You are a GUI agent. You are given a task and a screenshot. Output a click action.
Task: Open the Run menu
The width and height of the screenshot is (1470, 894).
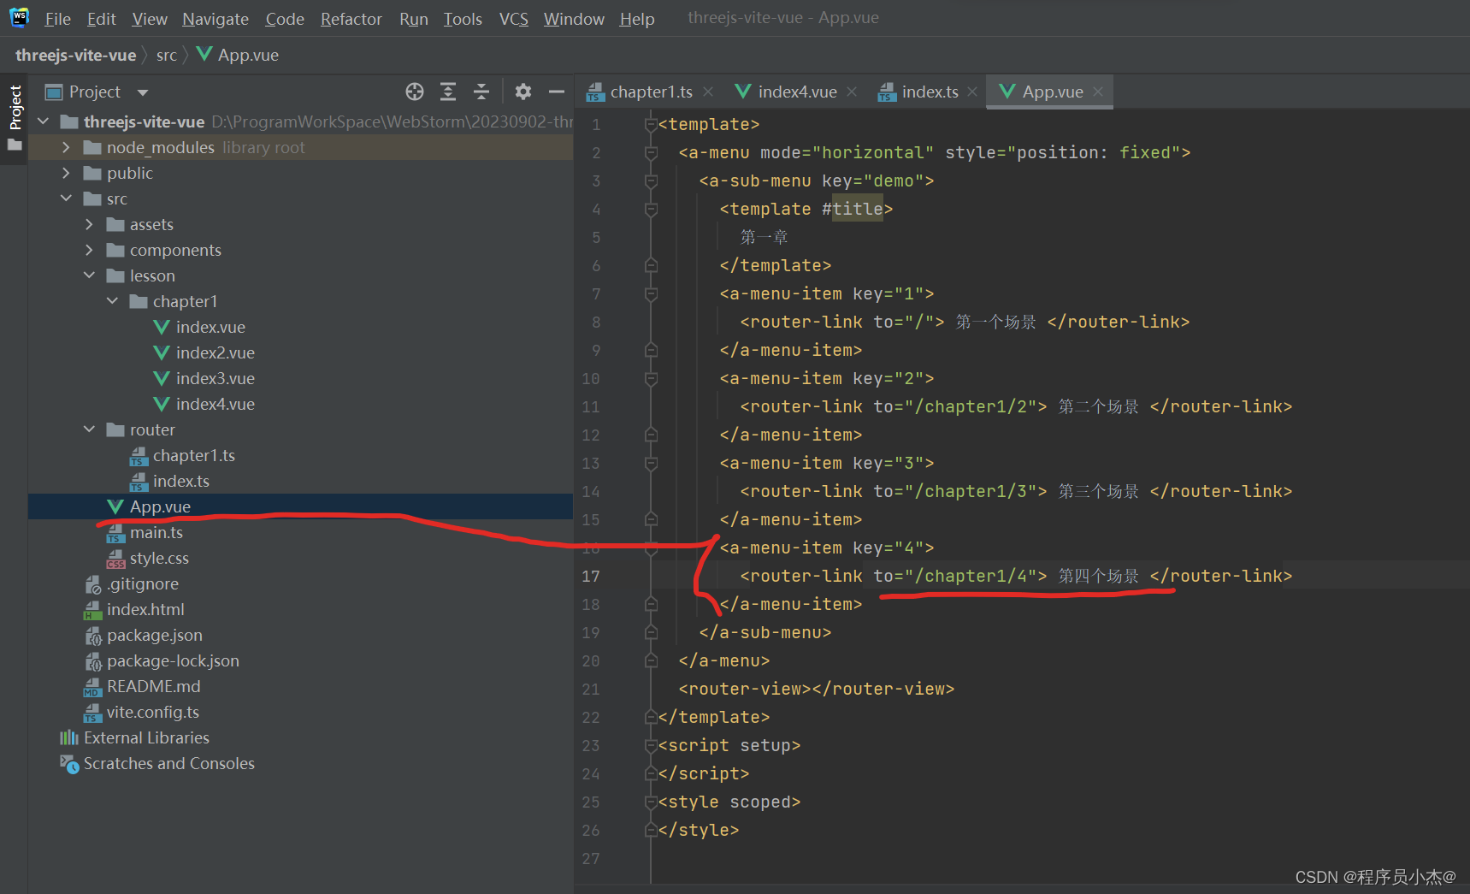click(x=414, y=19)
